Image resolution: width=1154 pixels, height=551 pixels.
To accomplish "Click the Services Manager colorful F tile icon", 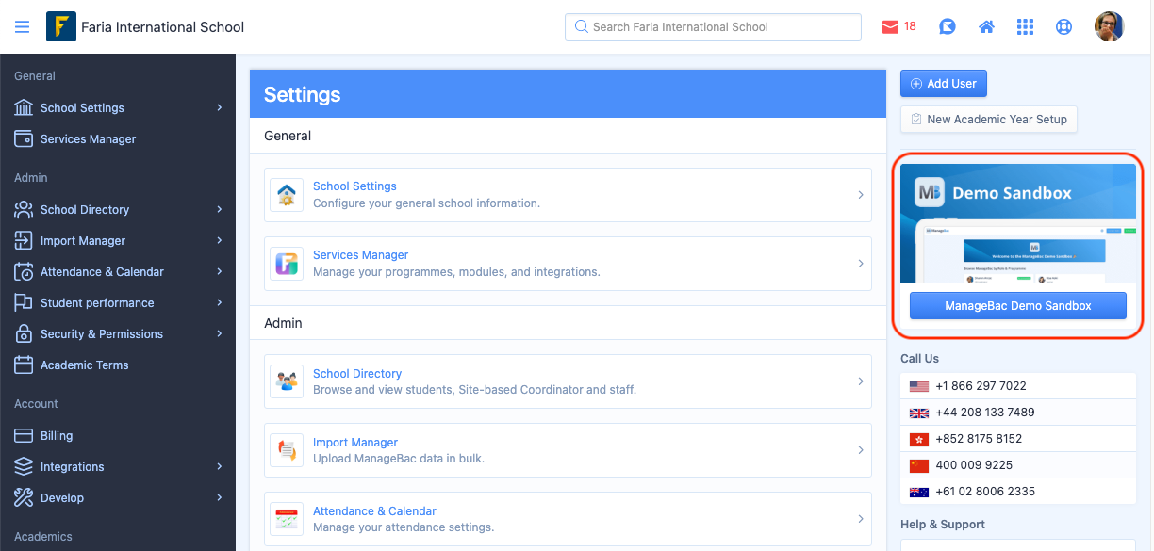I will 287,264.
